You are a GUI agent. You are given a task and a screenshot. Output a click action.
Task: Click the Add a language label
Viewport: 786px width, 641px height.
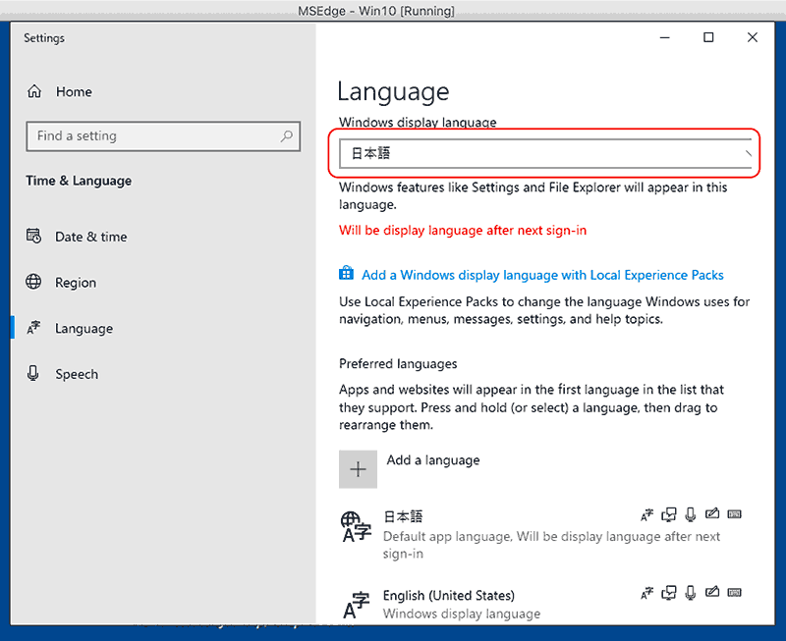click(x=433, y=460)
